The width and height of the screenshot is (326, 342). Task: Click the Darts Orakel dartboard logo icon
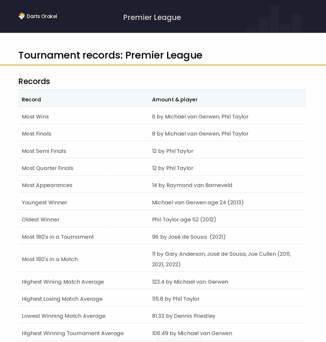click(21, 16)
